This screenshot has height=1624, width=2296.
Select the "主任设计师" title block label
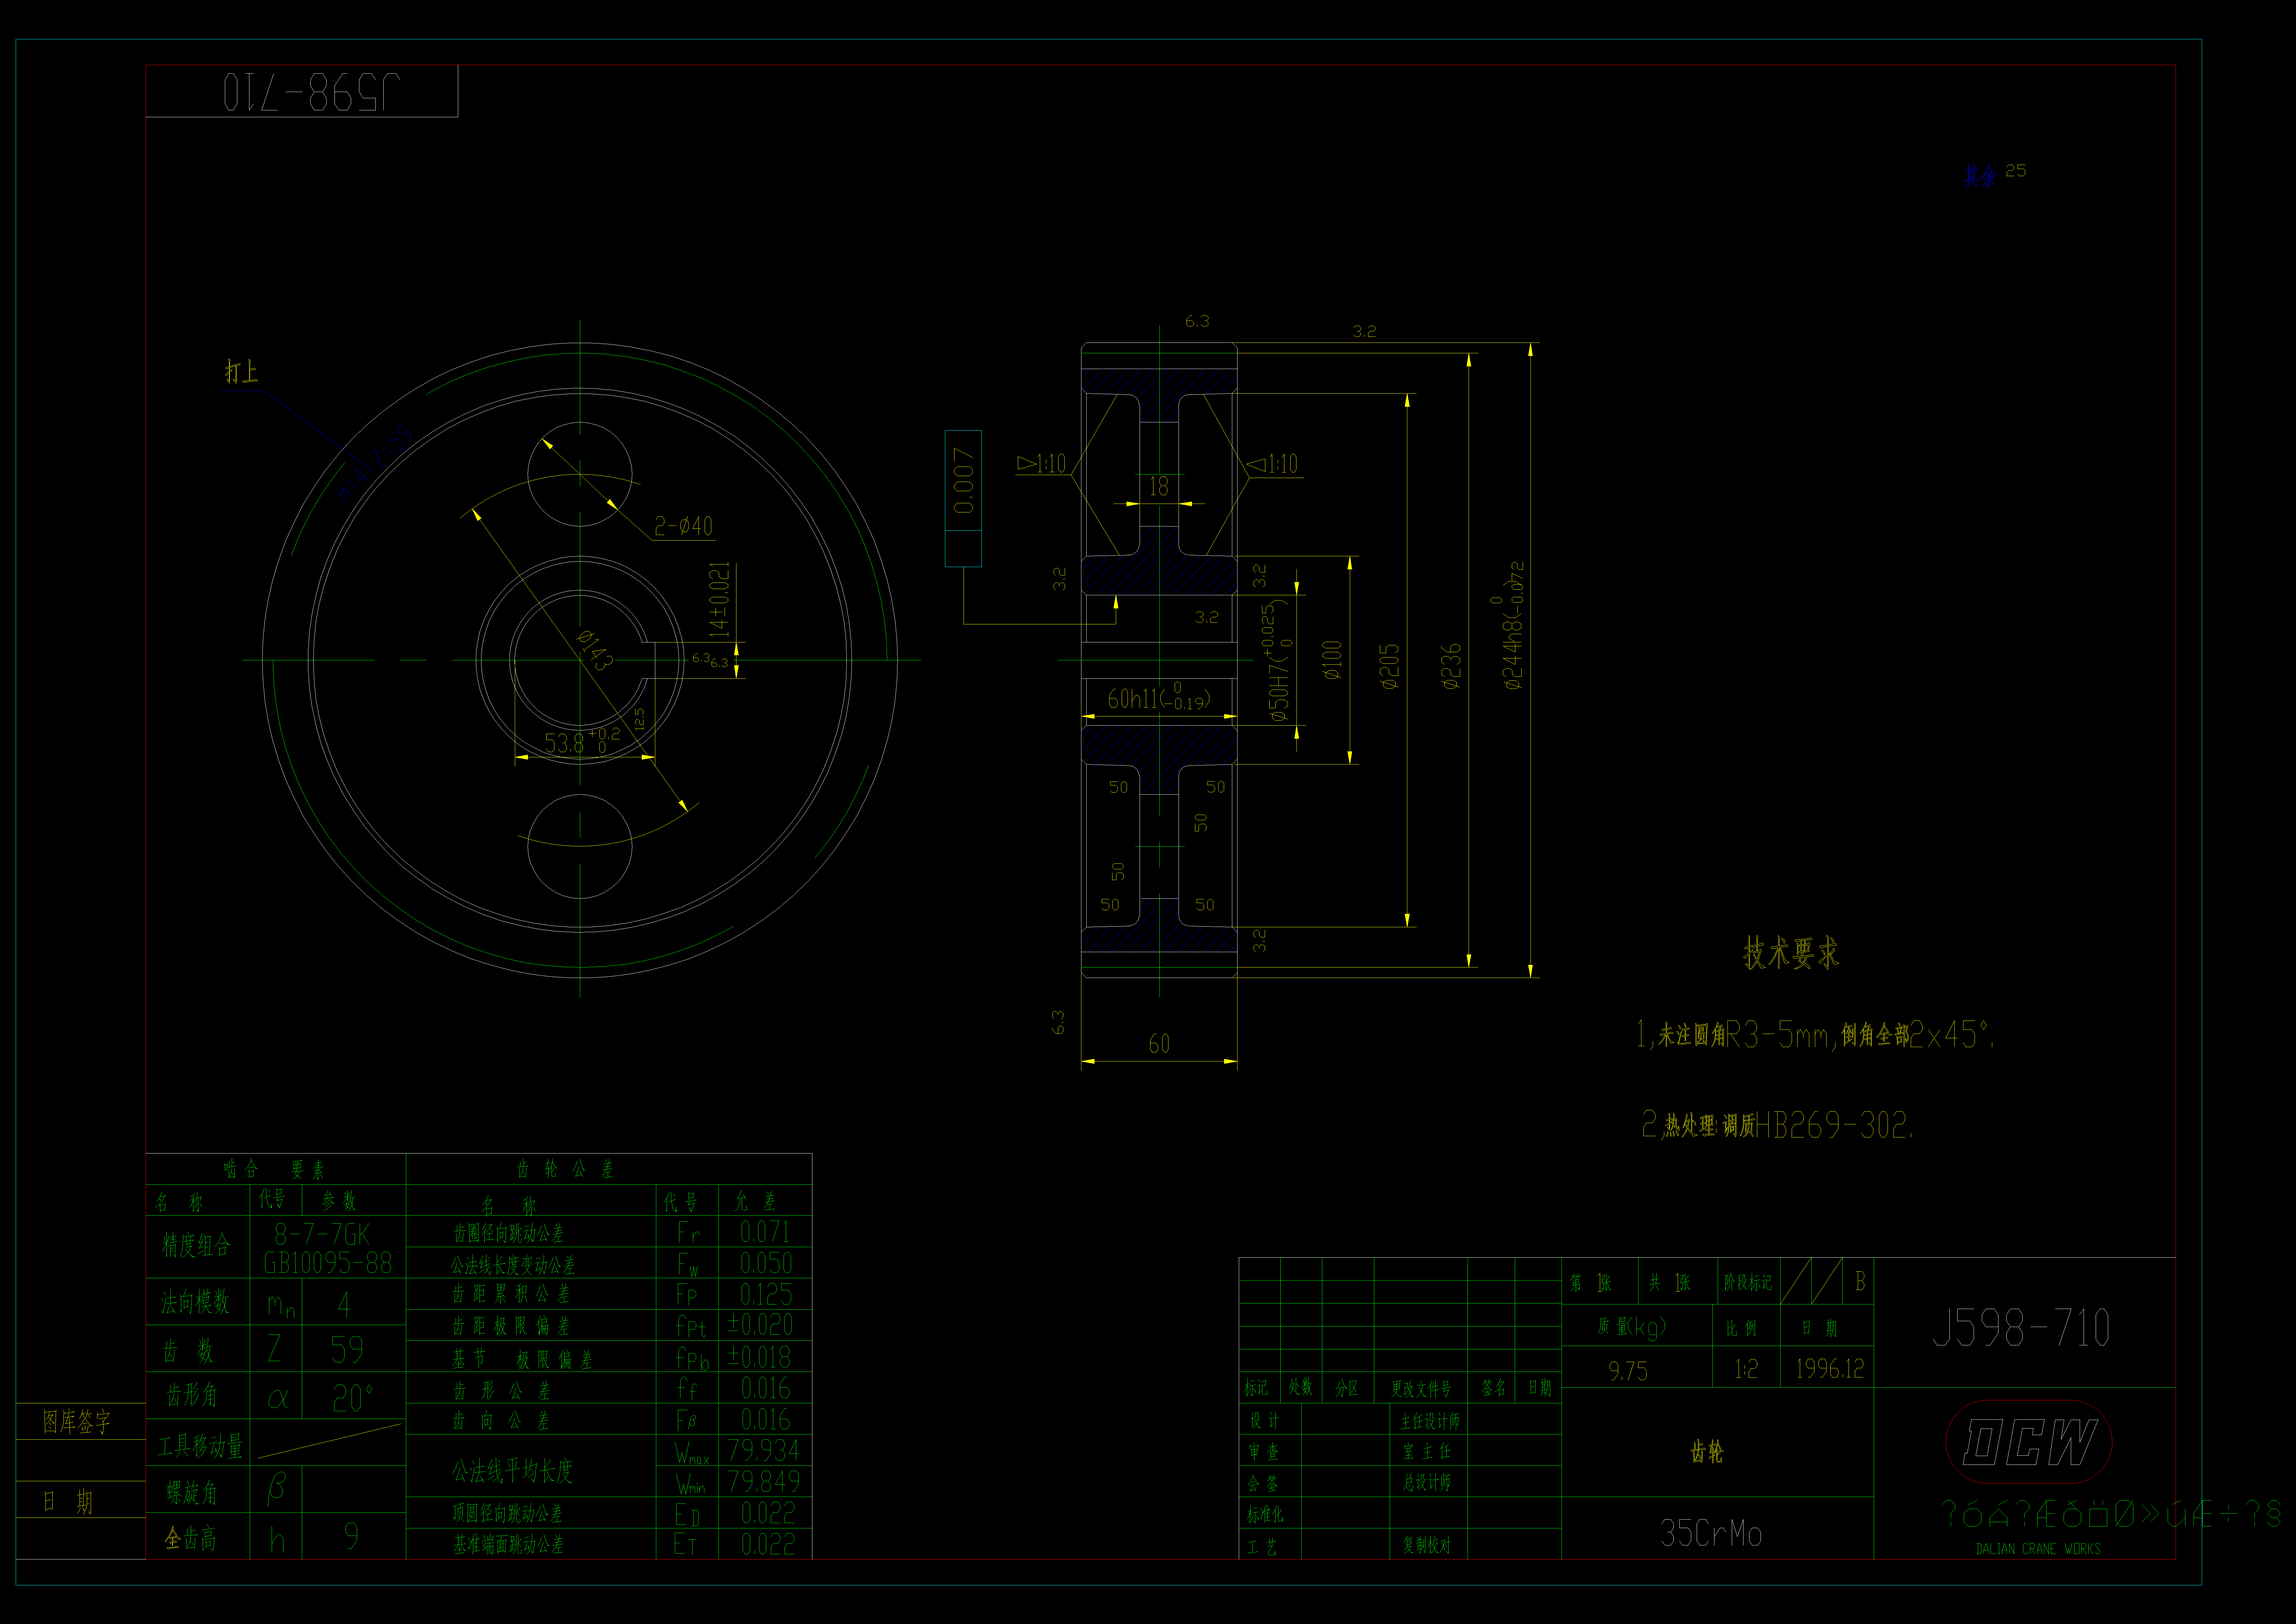pyautogui.click(x=1430, y=1421)
